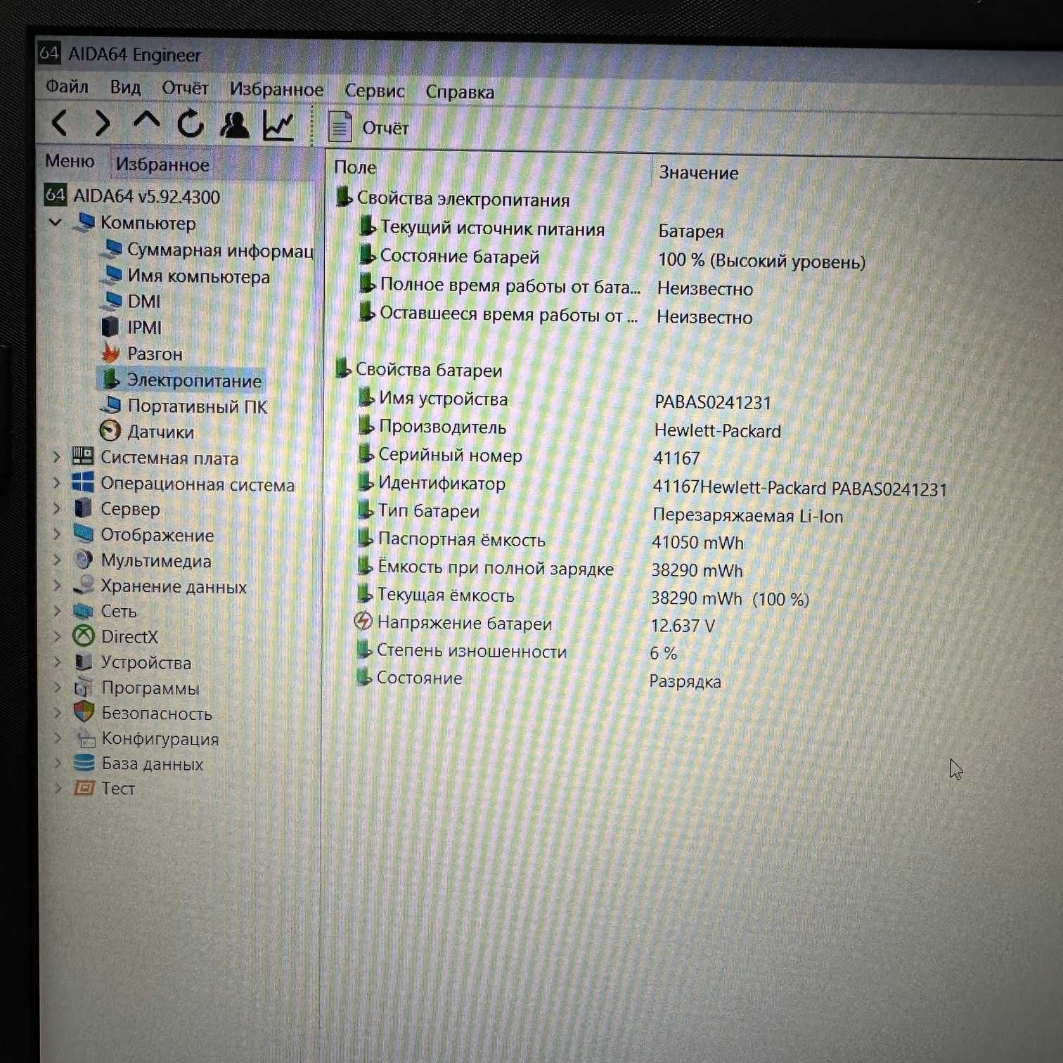Expand the Мультимедиа node
1063x1063 pixels.
coord(57,560)
